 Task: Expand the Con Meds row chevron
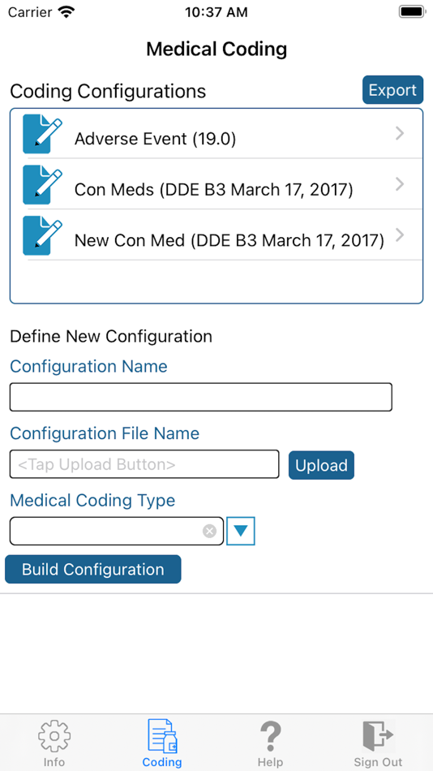click(400, 184)
